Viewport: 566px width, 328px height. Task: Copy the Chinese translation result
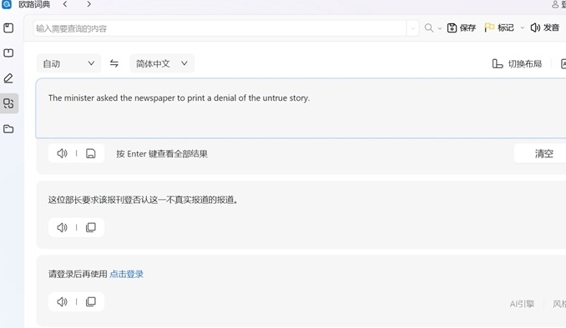pyautogui.click(x=91, y=227)
